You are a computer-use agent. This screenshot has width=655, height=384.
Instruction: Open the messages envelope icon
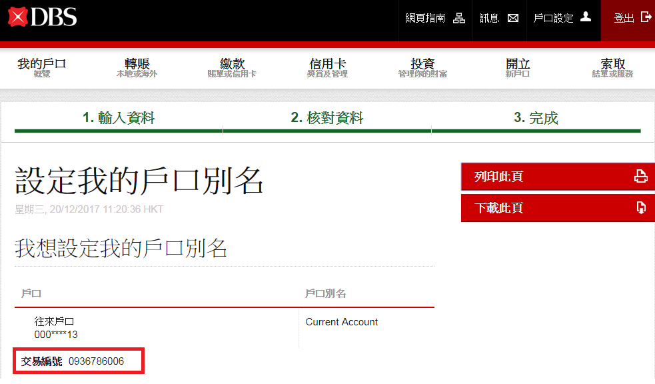[x=512, y=18]
